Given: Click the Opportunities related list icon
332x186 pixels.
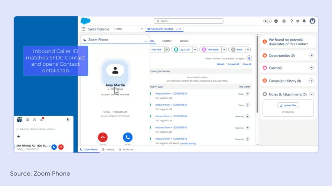Looking at the screenshot, I should pos(265,55).
